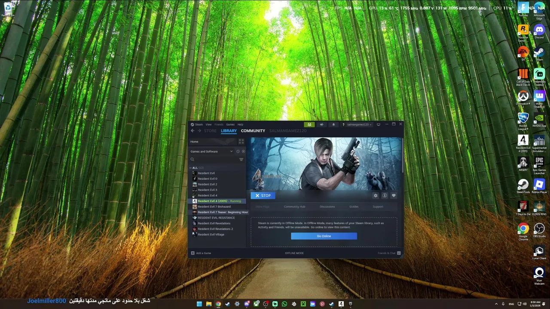Screen dimensions: 550x309
Task: Switch to the STORE tab
Action: pos(210,131)
